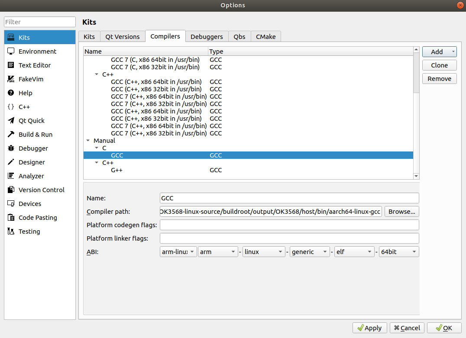Open FakeVim settings icon

pyautogui.click(x=11, y=79)
